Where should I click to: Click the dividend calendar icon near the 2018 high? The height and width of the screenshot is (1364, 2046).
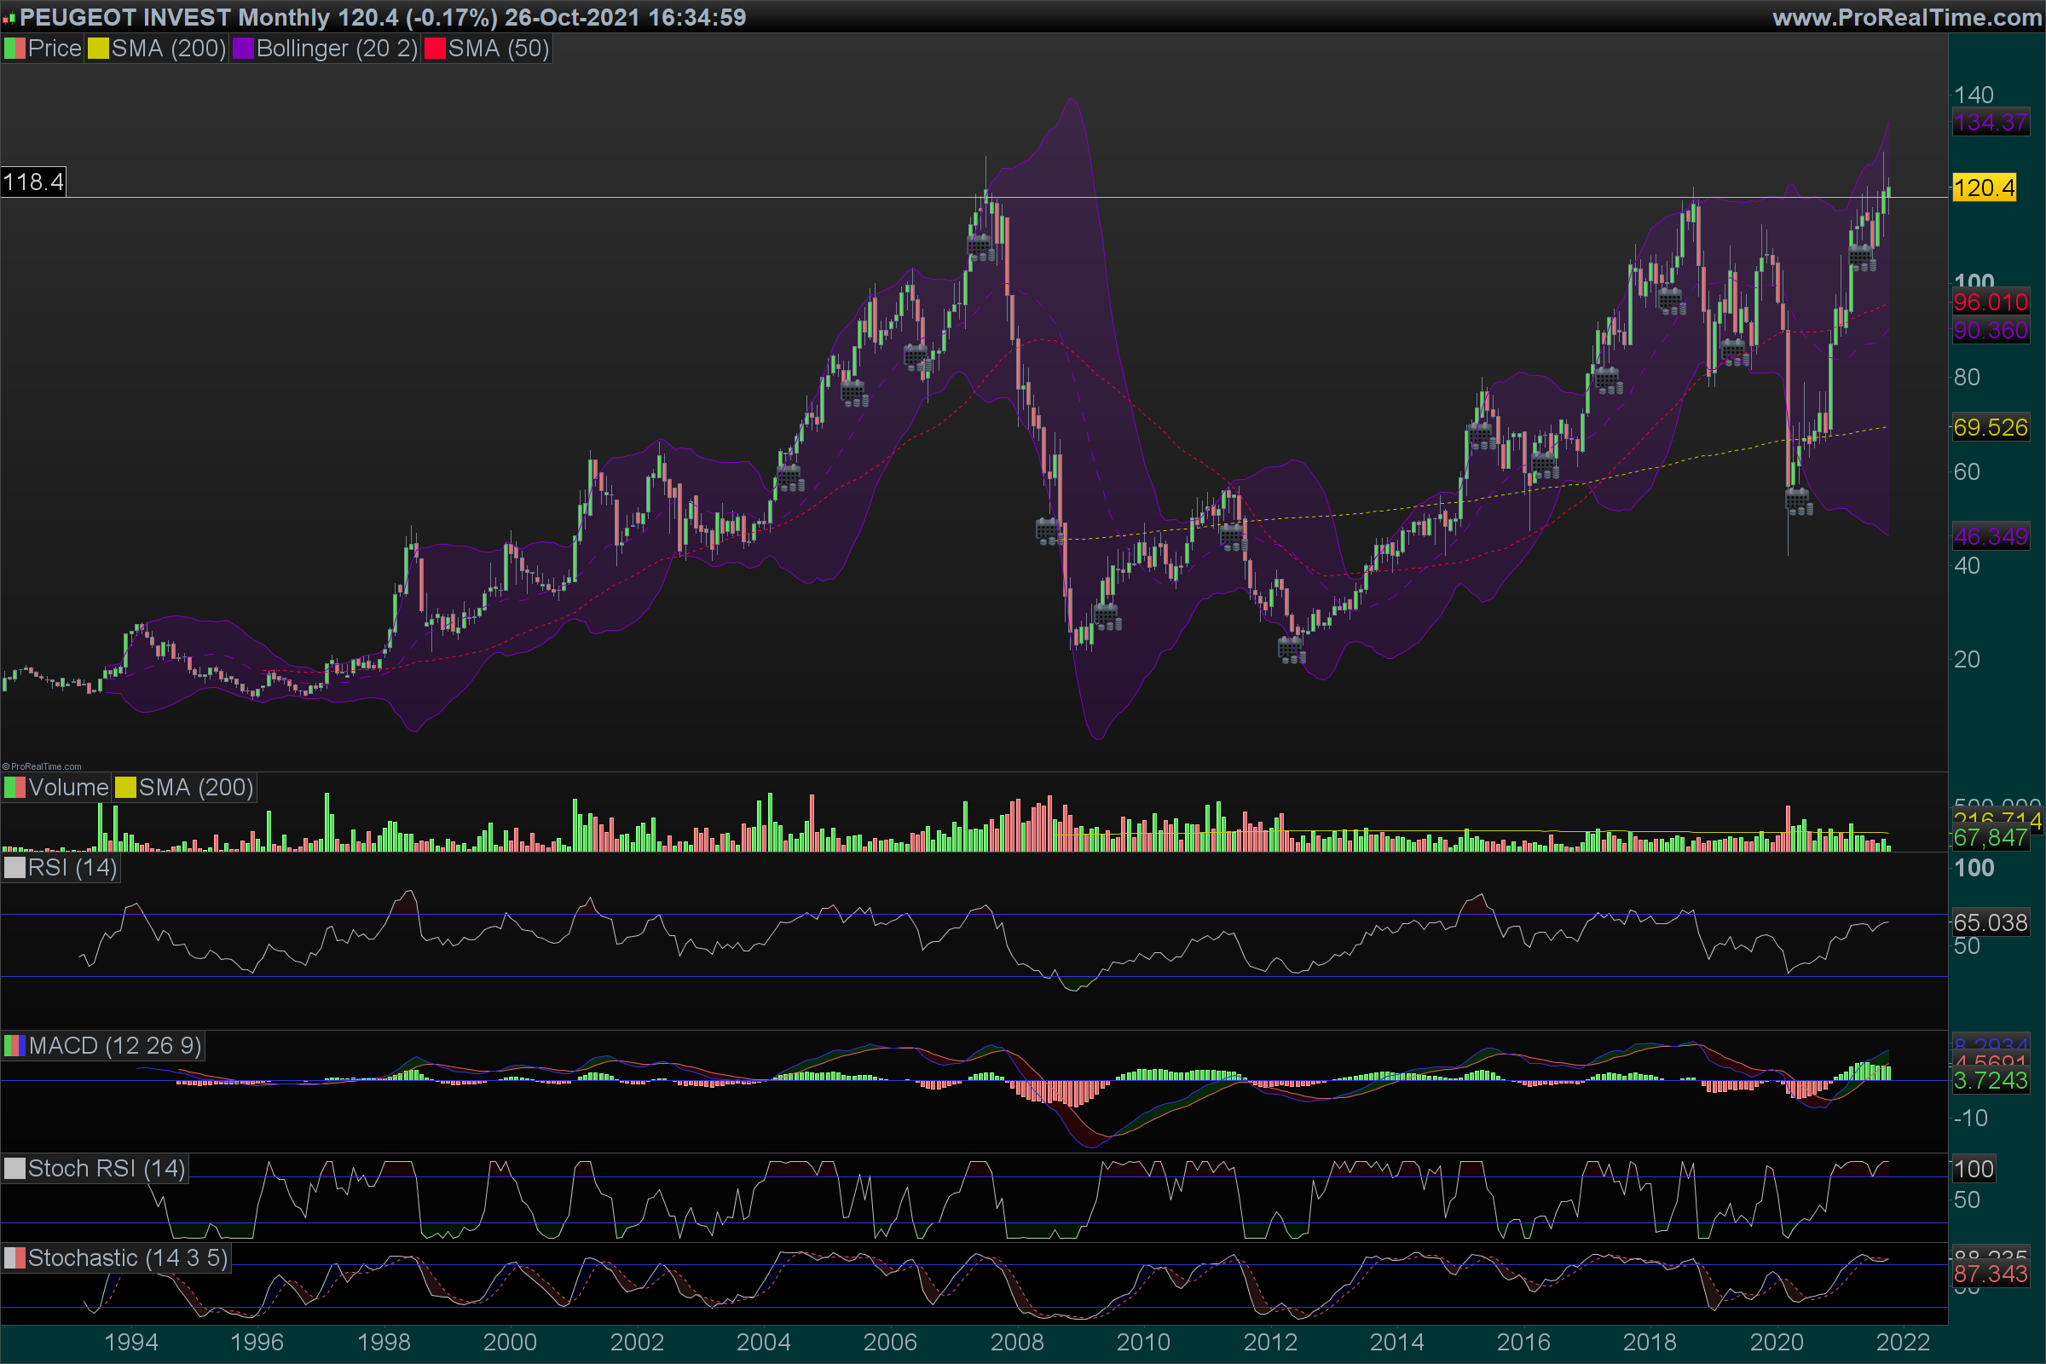(x=1672, y=302)
